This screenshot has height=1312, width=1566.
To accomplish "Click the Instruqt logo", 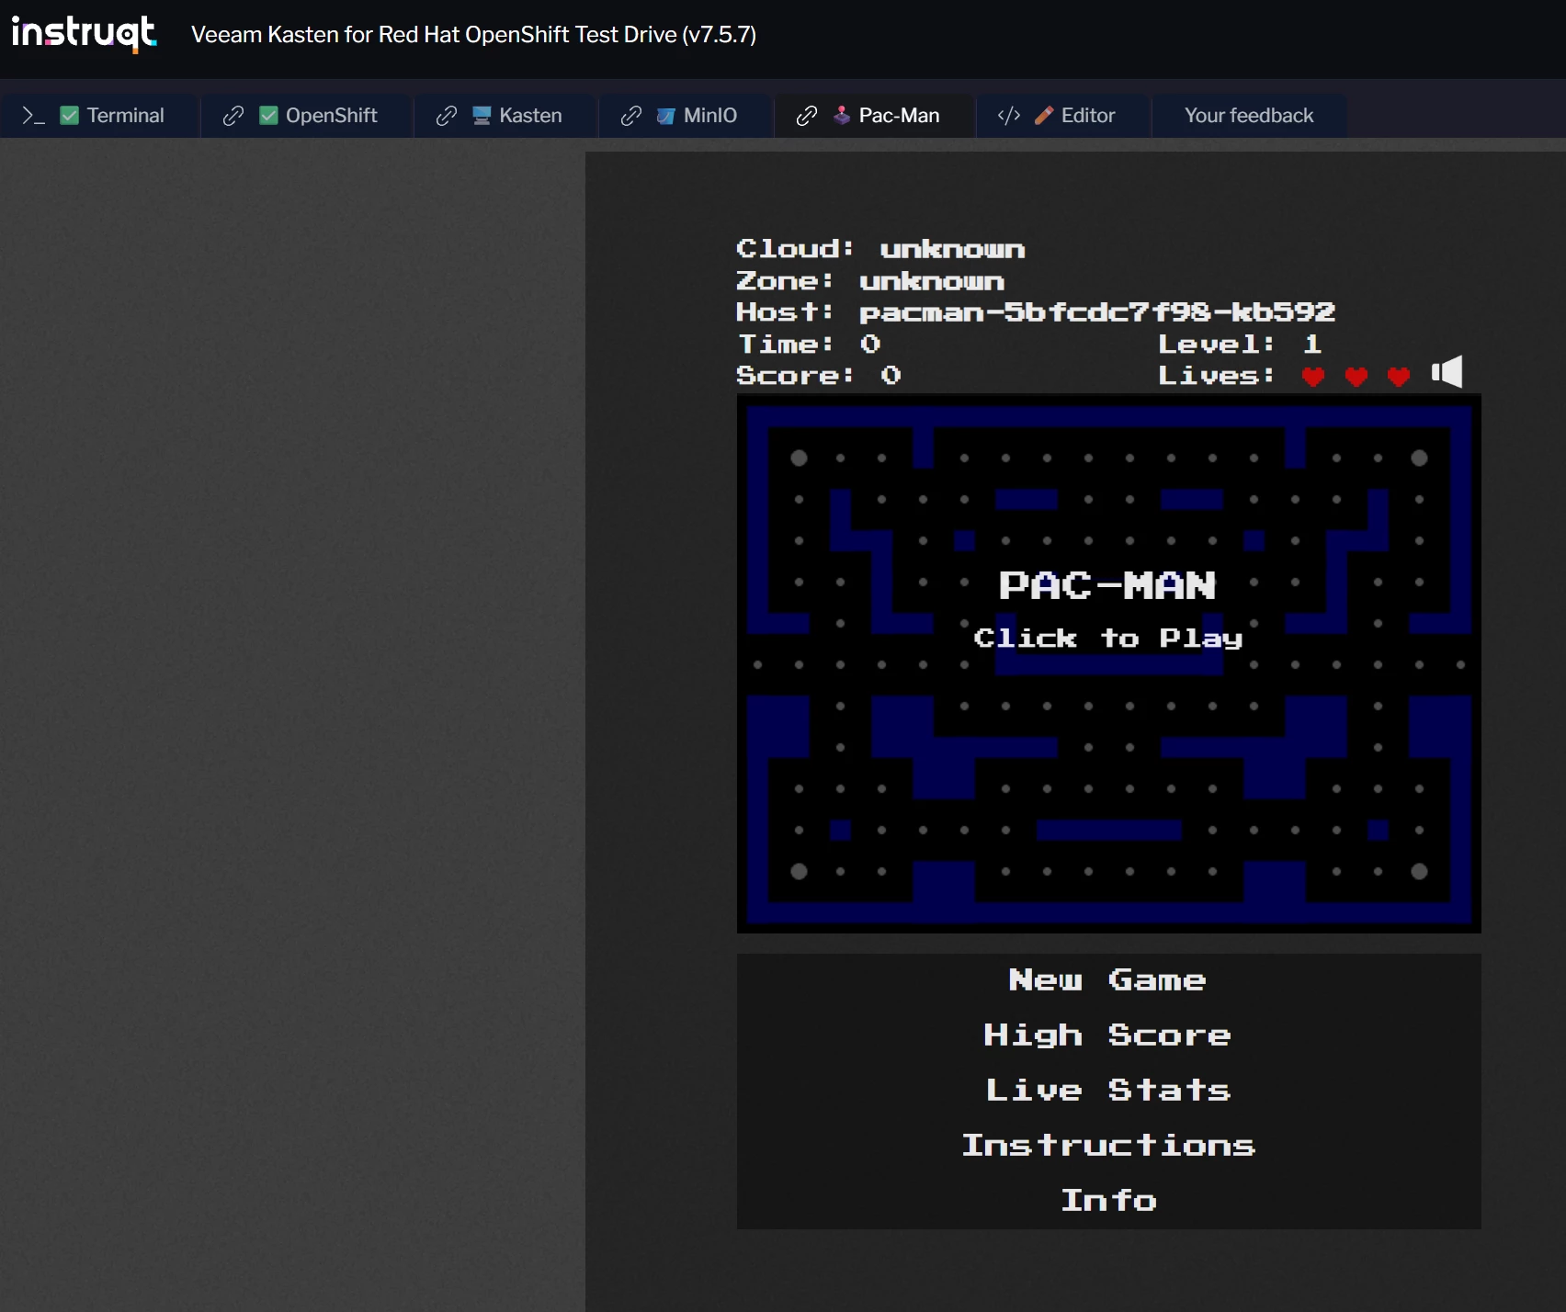I will click(84, 33).
